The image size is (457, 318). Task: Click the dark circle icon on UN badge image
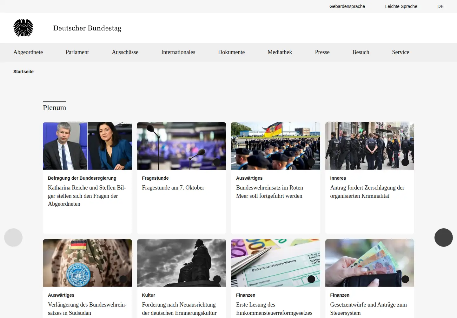(123, 279)
